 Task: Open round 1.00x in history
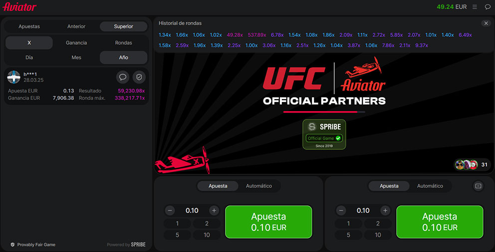[x=251, y=45]
